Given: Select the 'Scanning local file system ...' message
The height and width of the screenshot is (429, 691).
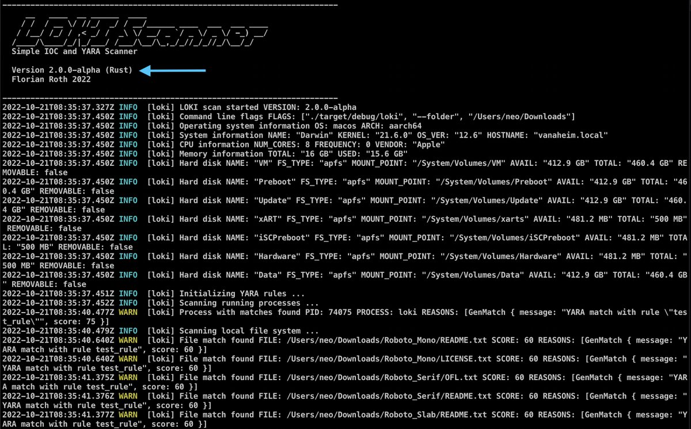Looking at the screenshot, I should pos(249,331).
